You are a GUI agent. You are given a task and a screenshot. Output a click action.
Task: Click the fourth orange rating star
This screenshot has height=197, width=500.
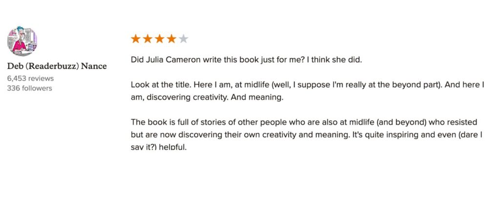pos(171,39)
